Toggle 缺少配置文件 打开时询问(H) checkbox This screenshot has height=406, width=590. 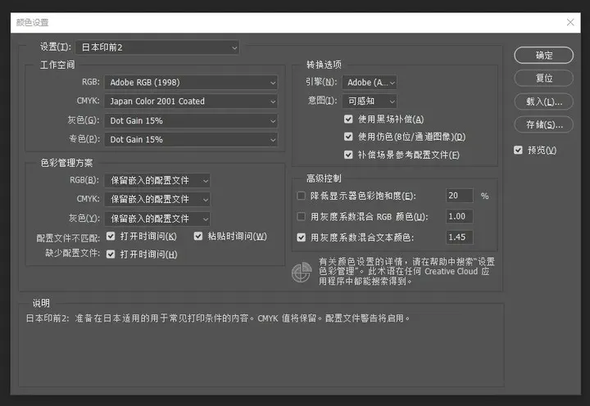[111, 254]
